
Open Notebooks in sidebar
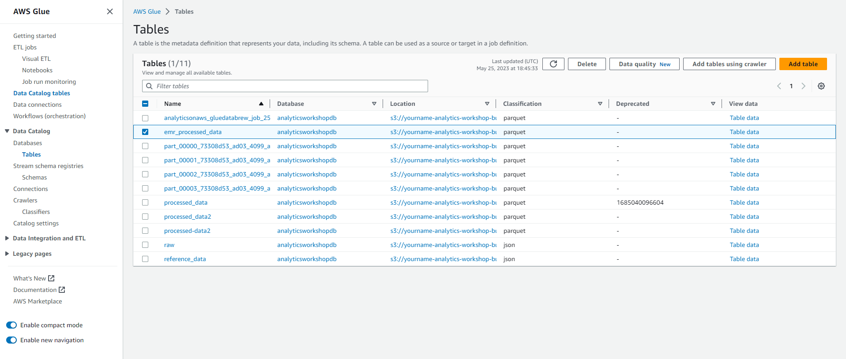pos(37,70)
